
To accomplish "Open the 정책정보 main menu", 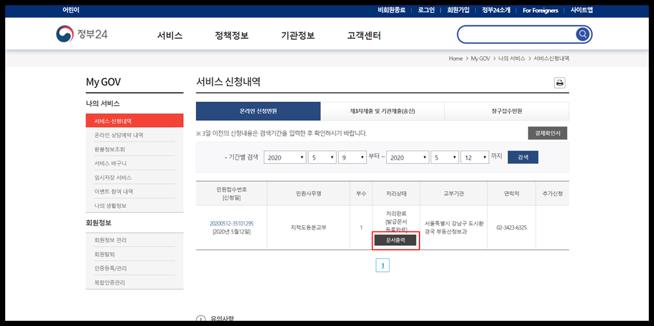I will click(x=232, y=35).
